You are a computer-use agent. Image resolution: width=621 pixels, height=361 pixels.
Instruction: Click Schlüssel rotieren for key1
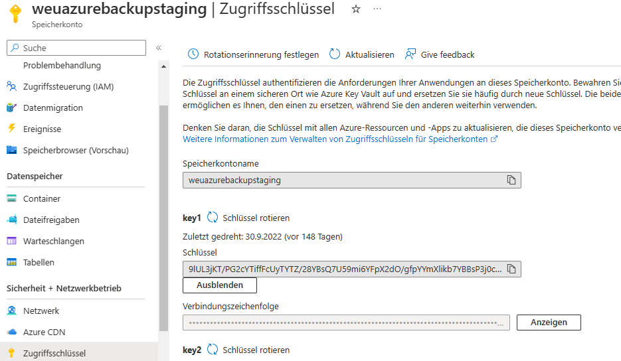256,218
